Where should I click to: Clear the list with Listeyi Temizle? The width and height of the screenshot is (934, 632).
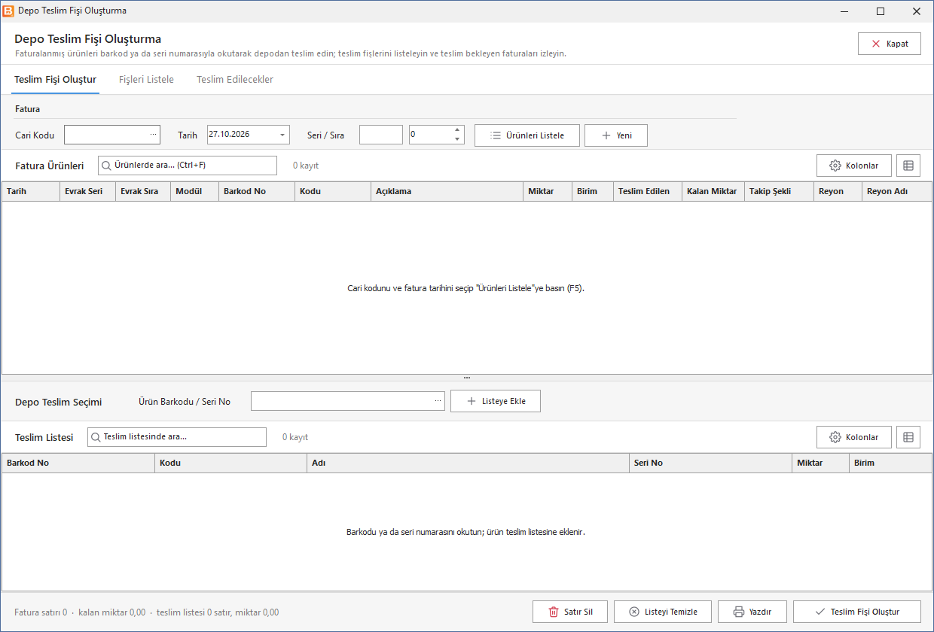(663, 612)
